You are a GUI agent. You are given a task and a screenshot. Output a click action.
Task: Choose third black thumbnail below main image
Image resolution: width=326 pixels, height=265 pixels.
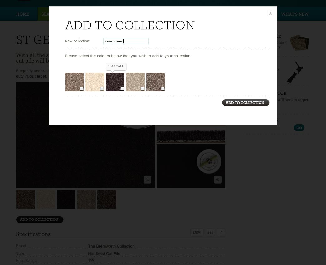point(66,199)
